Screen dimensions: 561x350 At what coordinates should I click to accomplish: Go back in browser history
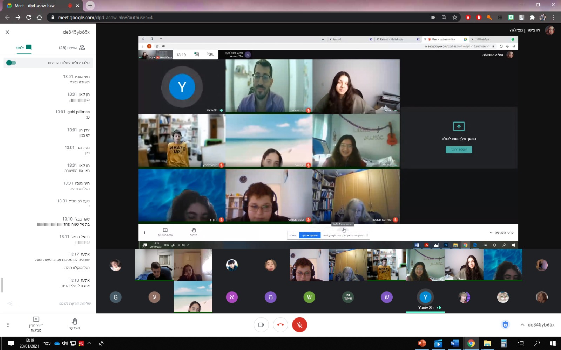point(7,17)
